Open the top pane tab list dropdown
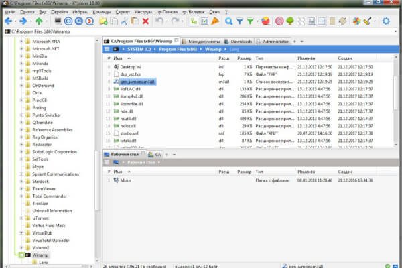 301,42
